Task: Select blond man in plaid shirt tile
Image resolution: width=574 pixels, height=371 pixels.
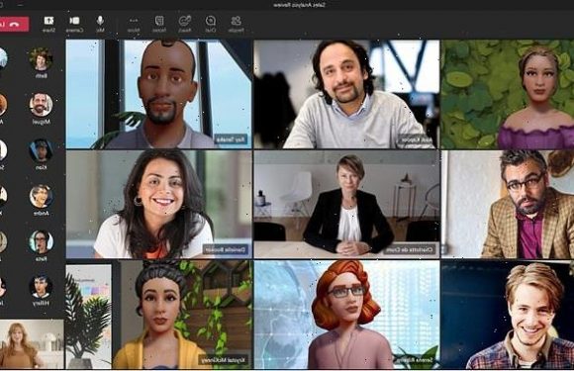Action: pos(508,315)
